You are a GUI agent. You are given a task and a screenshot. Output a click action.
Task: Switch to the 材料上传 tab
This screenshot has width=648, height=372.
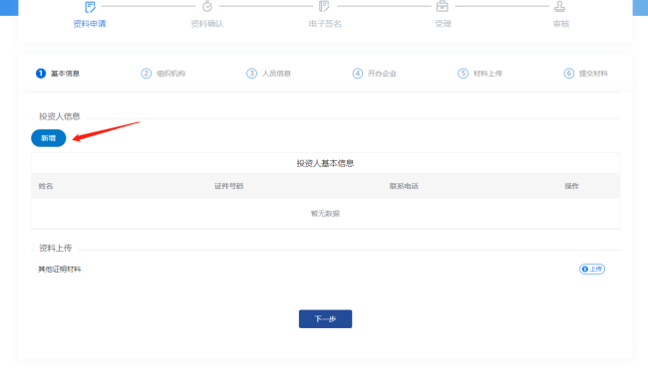tap(487, 74)
